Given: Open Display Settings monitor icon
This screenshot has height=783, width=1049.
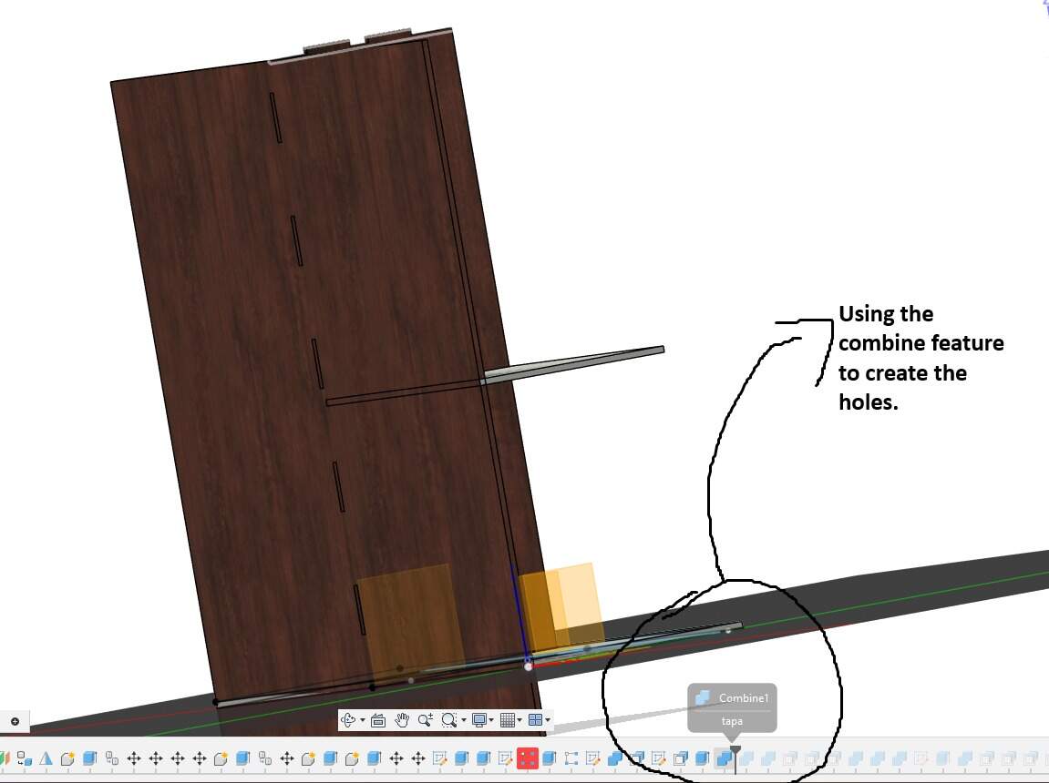Looking at the screenshot, I should coord(479,719).
